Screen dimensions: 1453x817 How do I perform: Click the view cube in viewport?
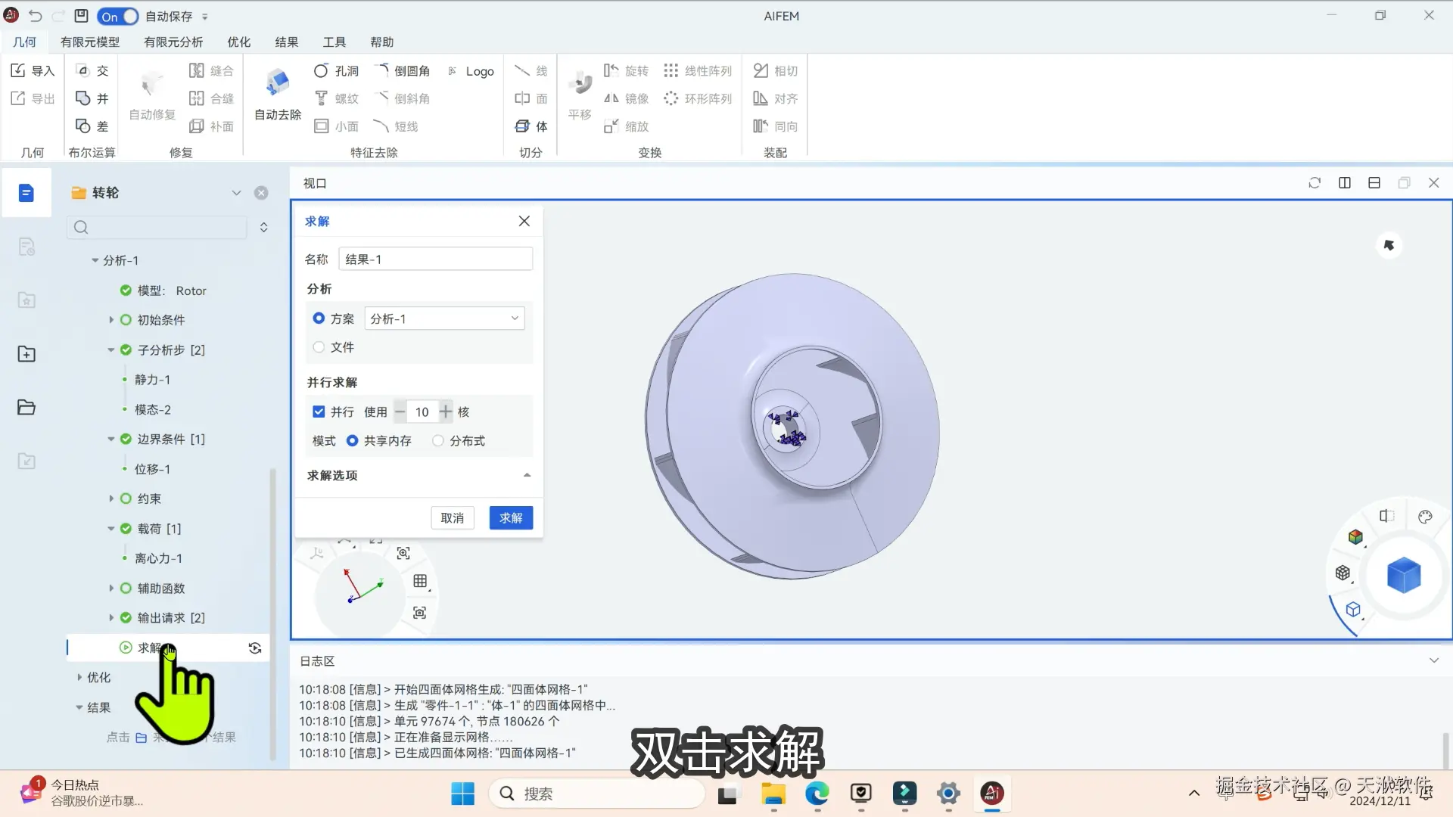pos(1403,575)
